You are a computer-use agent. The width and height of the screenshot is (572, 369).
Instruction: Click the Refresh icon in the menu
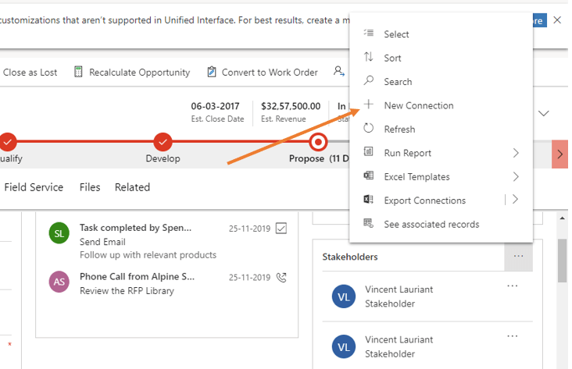pos(369,129)
